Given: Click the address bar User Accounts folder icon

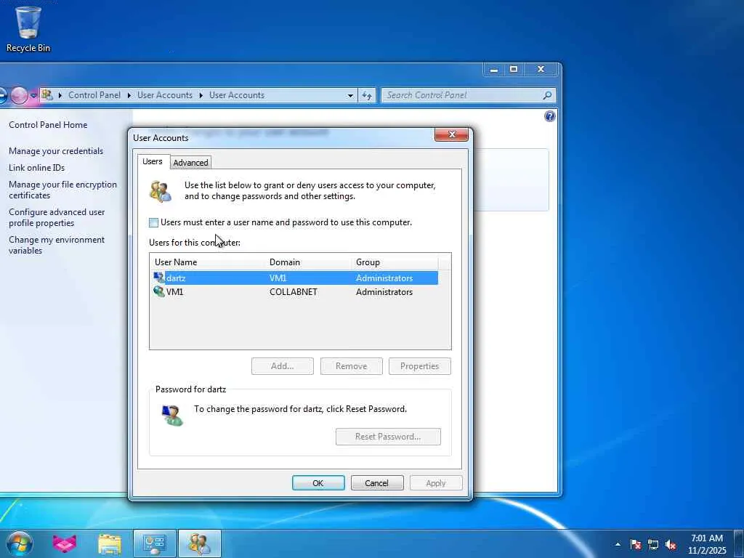Looking at the screenshot, I should coord(47,95).
